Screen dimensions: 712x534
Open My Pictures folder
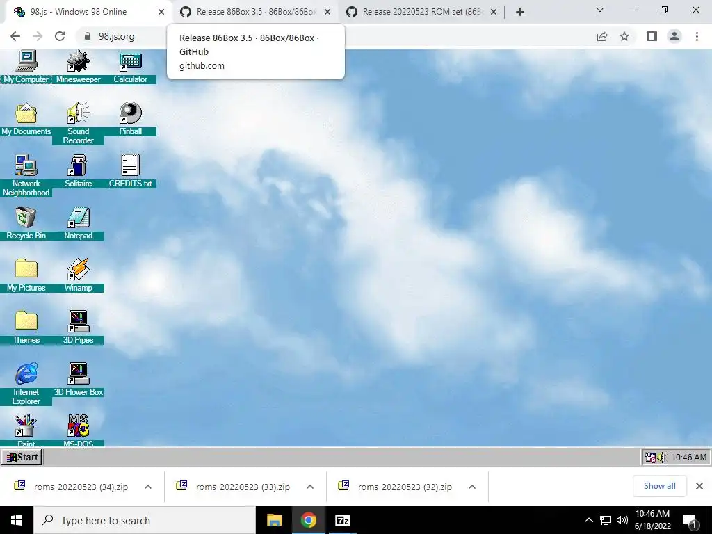(26, 275)
